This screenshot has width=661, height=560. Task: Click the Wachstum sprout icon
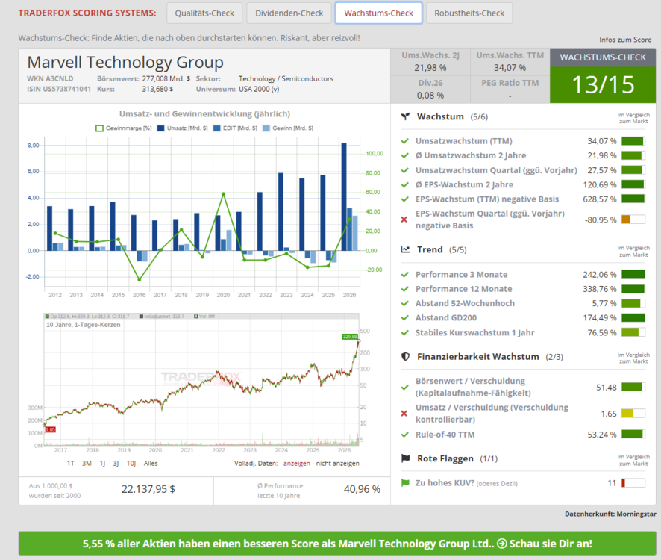pyautogui.click(x=405, y=116)
